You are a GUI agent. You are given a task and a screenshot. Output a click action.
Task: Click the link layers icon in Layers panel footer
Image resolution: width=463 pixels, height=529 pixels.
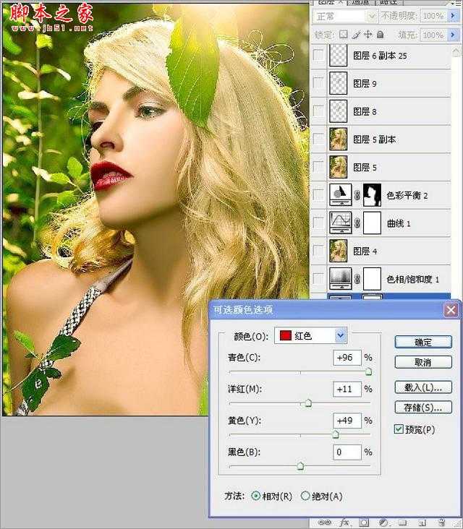tap(325, 523)
